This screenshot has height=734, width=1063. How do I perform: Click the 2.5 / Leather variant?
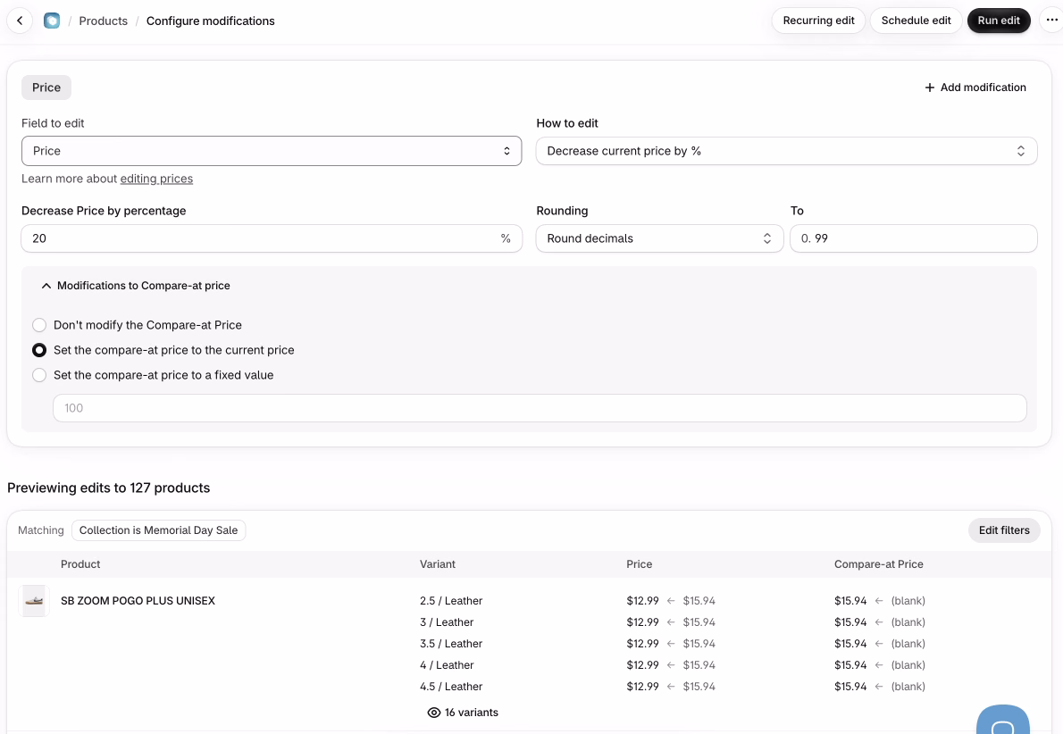tap(451, 601)
